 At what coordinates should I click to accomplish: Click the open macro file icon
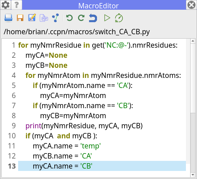(x=8, y=18)
